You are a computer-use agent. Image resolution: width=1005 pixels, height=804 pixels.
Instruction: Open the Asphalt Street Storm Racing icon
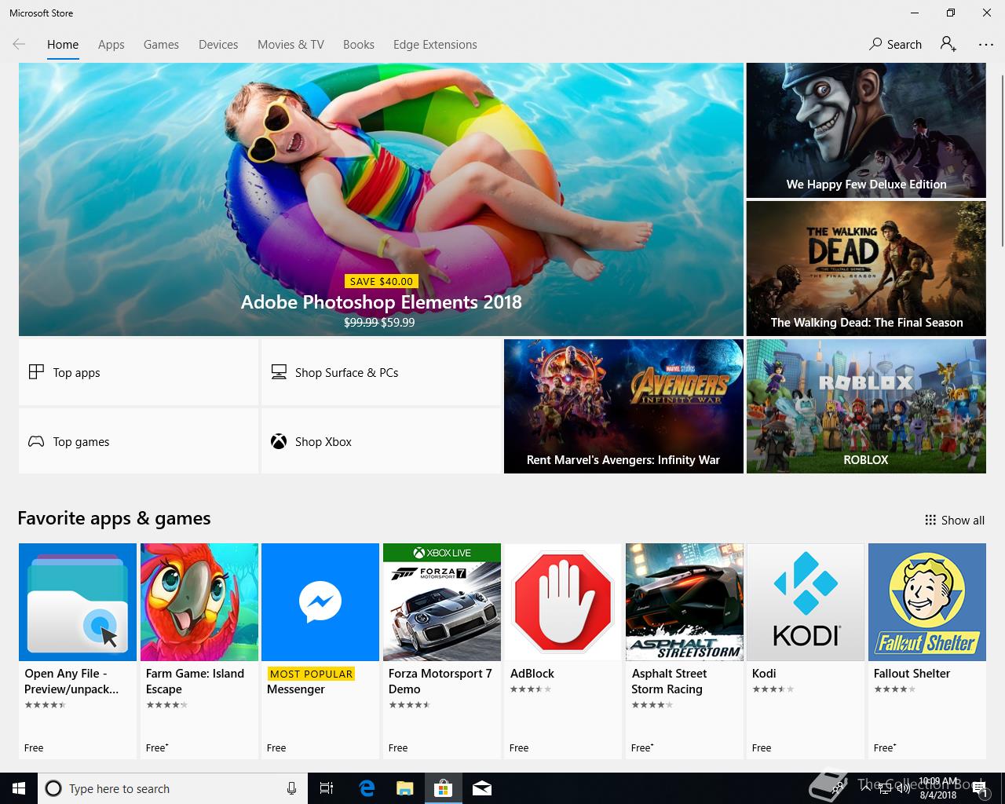pos(685,602)
